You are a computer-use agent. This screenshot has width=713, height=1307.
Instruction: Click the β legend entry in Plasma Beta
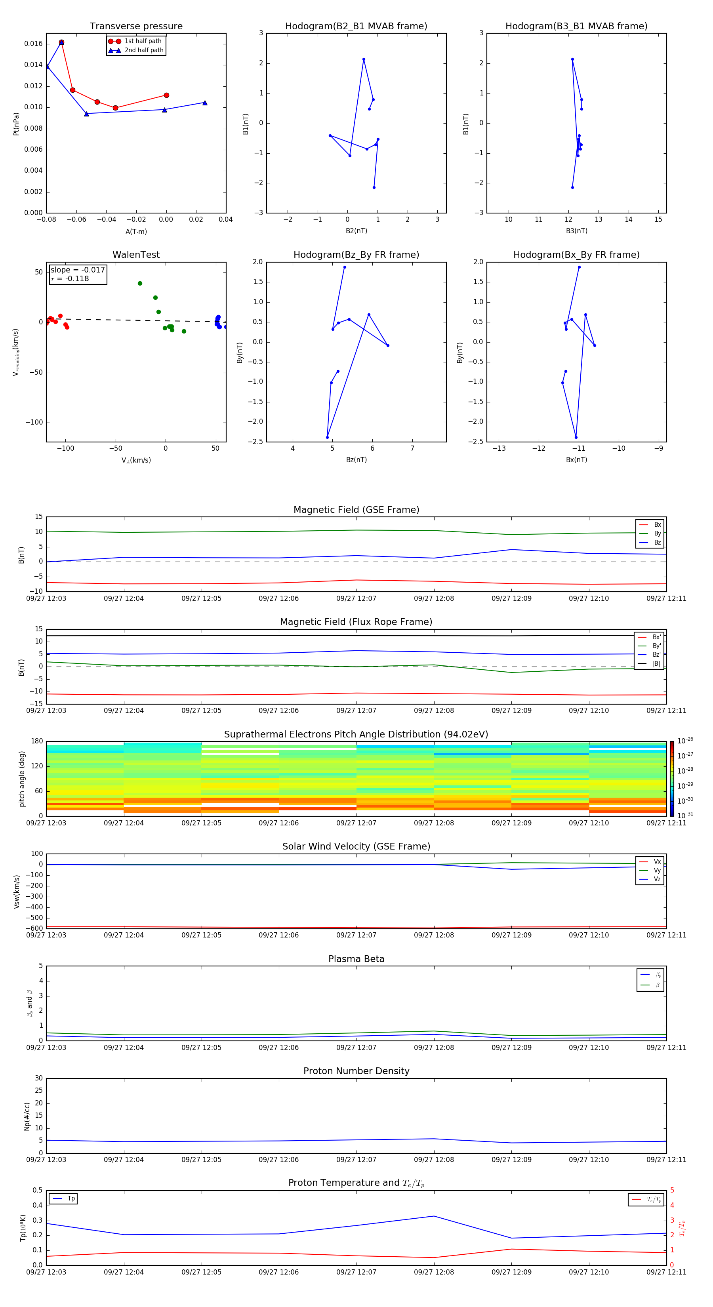650,985
